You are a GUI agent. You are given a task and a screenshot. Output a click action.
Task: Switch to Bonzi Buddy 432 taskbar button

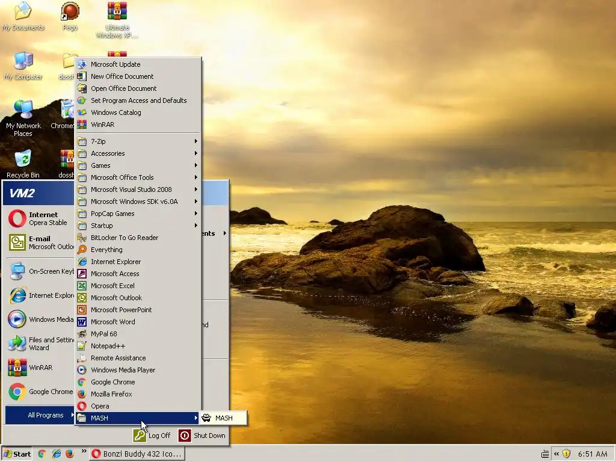(x=137, y=454)
